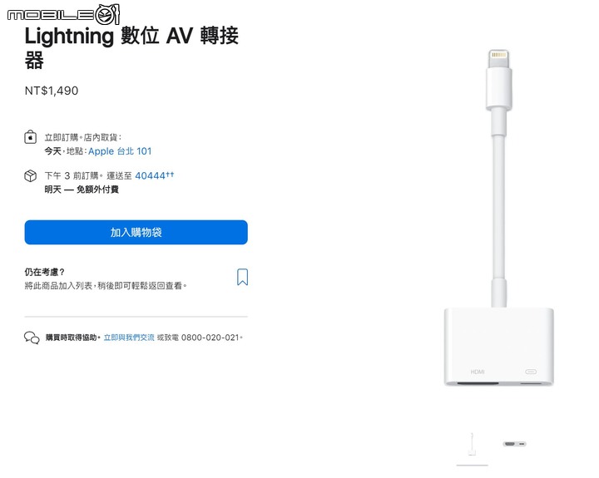Click the NT$1,490 price text

pos(52,91)
